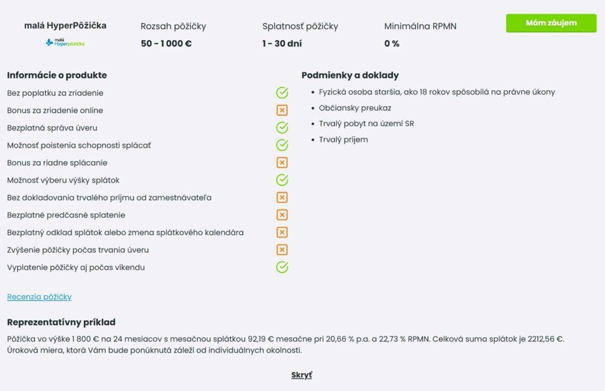This screenshot has width=605, height=391.
Task: Click the Splatnosť pôžičky value 1 - 30 dní
Action: point(282,43)
